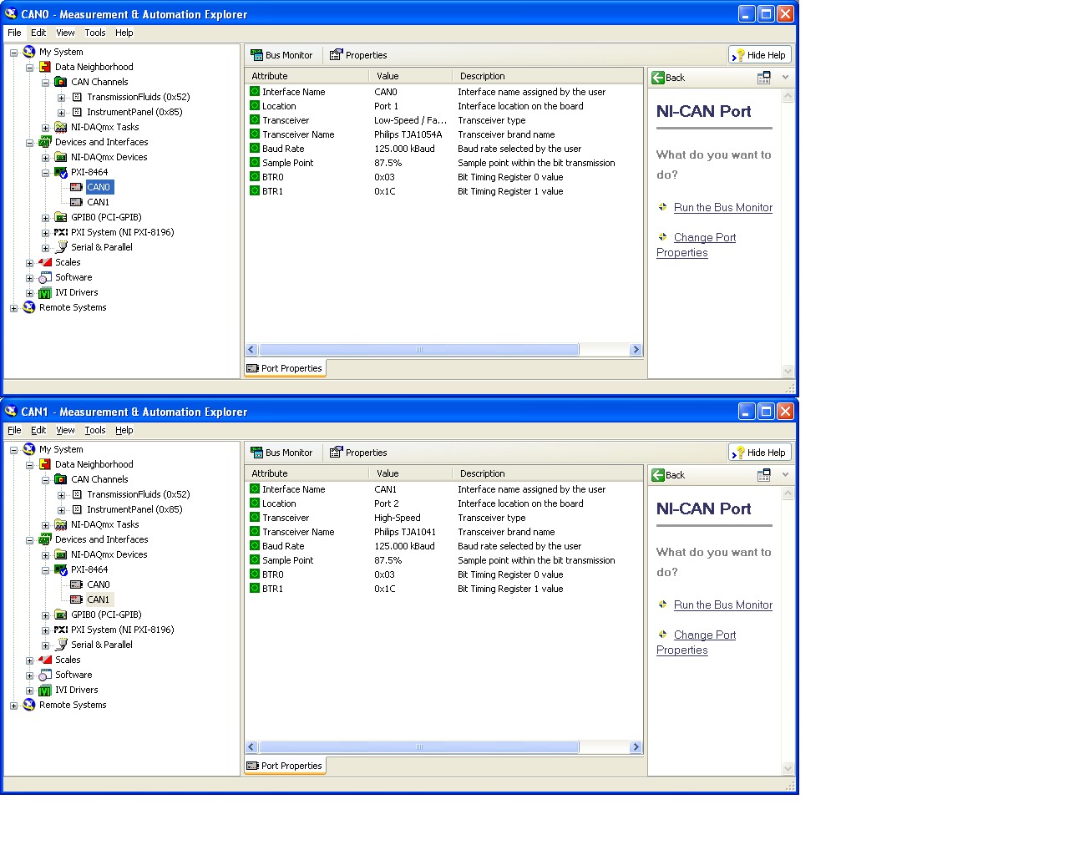Screen dimensions: 1069x855
Task: Select CAN1 port icon in CAN0 window tree
Action: tap(77, 202)
